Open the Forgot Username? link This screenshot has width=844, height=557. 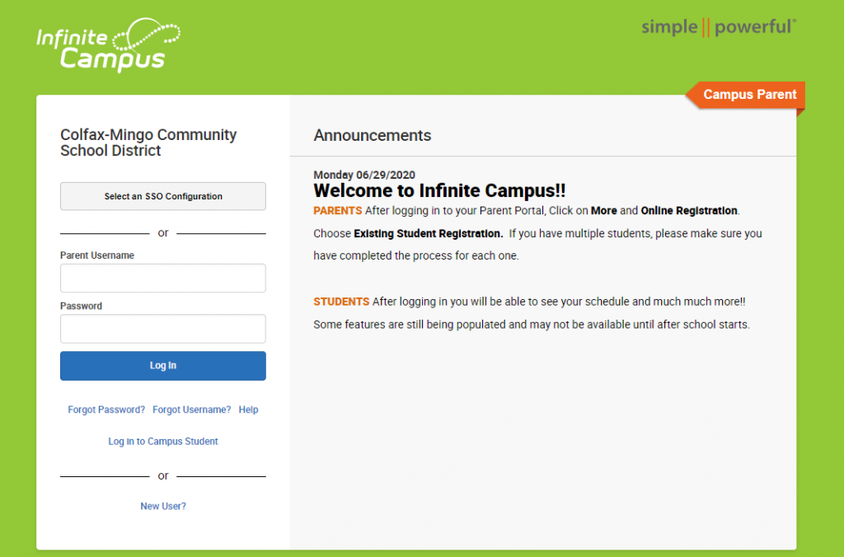point(191,410)
